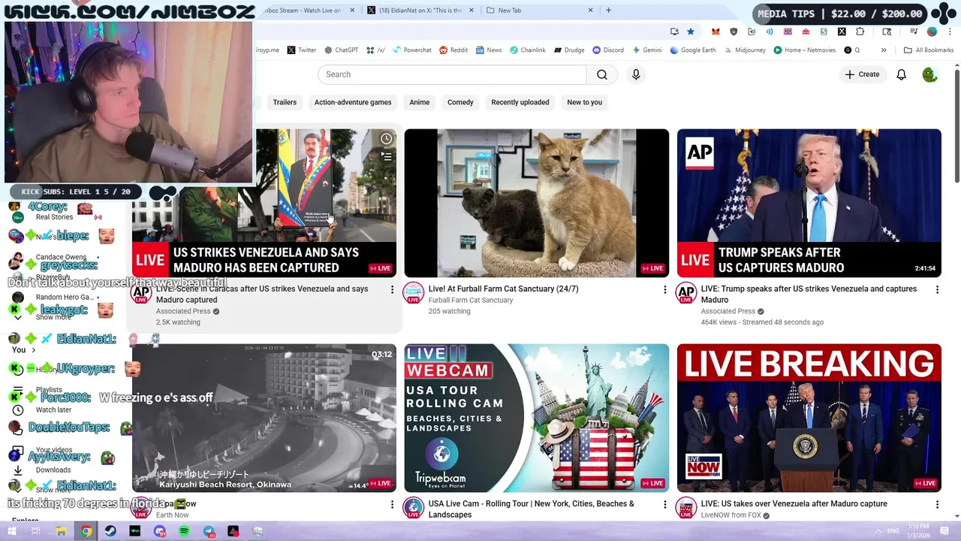Open the media controls toolbar icon

point(914,32)
